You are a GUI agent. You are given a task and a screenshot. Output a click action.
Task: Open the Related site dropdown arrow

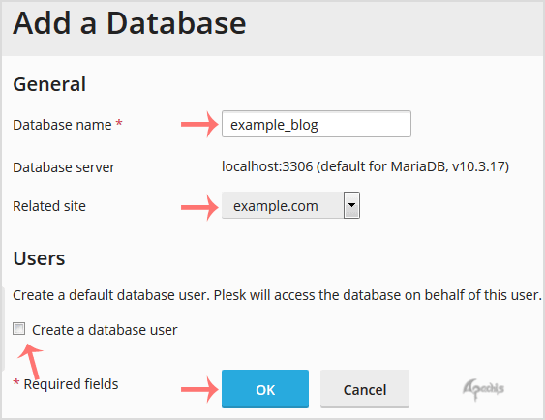point(351,205)
